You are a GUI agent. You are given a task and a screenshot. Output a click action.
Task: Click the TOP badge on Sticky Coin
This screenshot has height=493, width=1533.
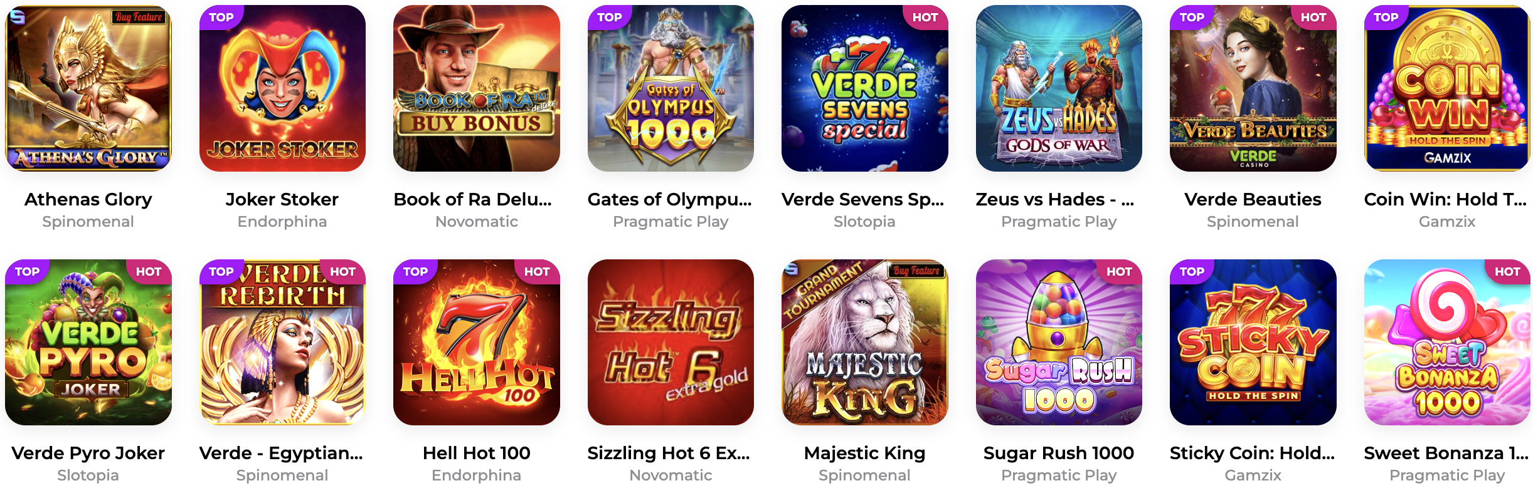click(x=1192, y=272)
